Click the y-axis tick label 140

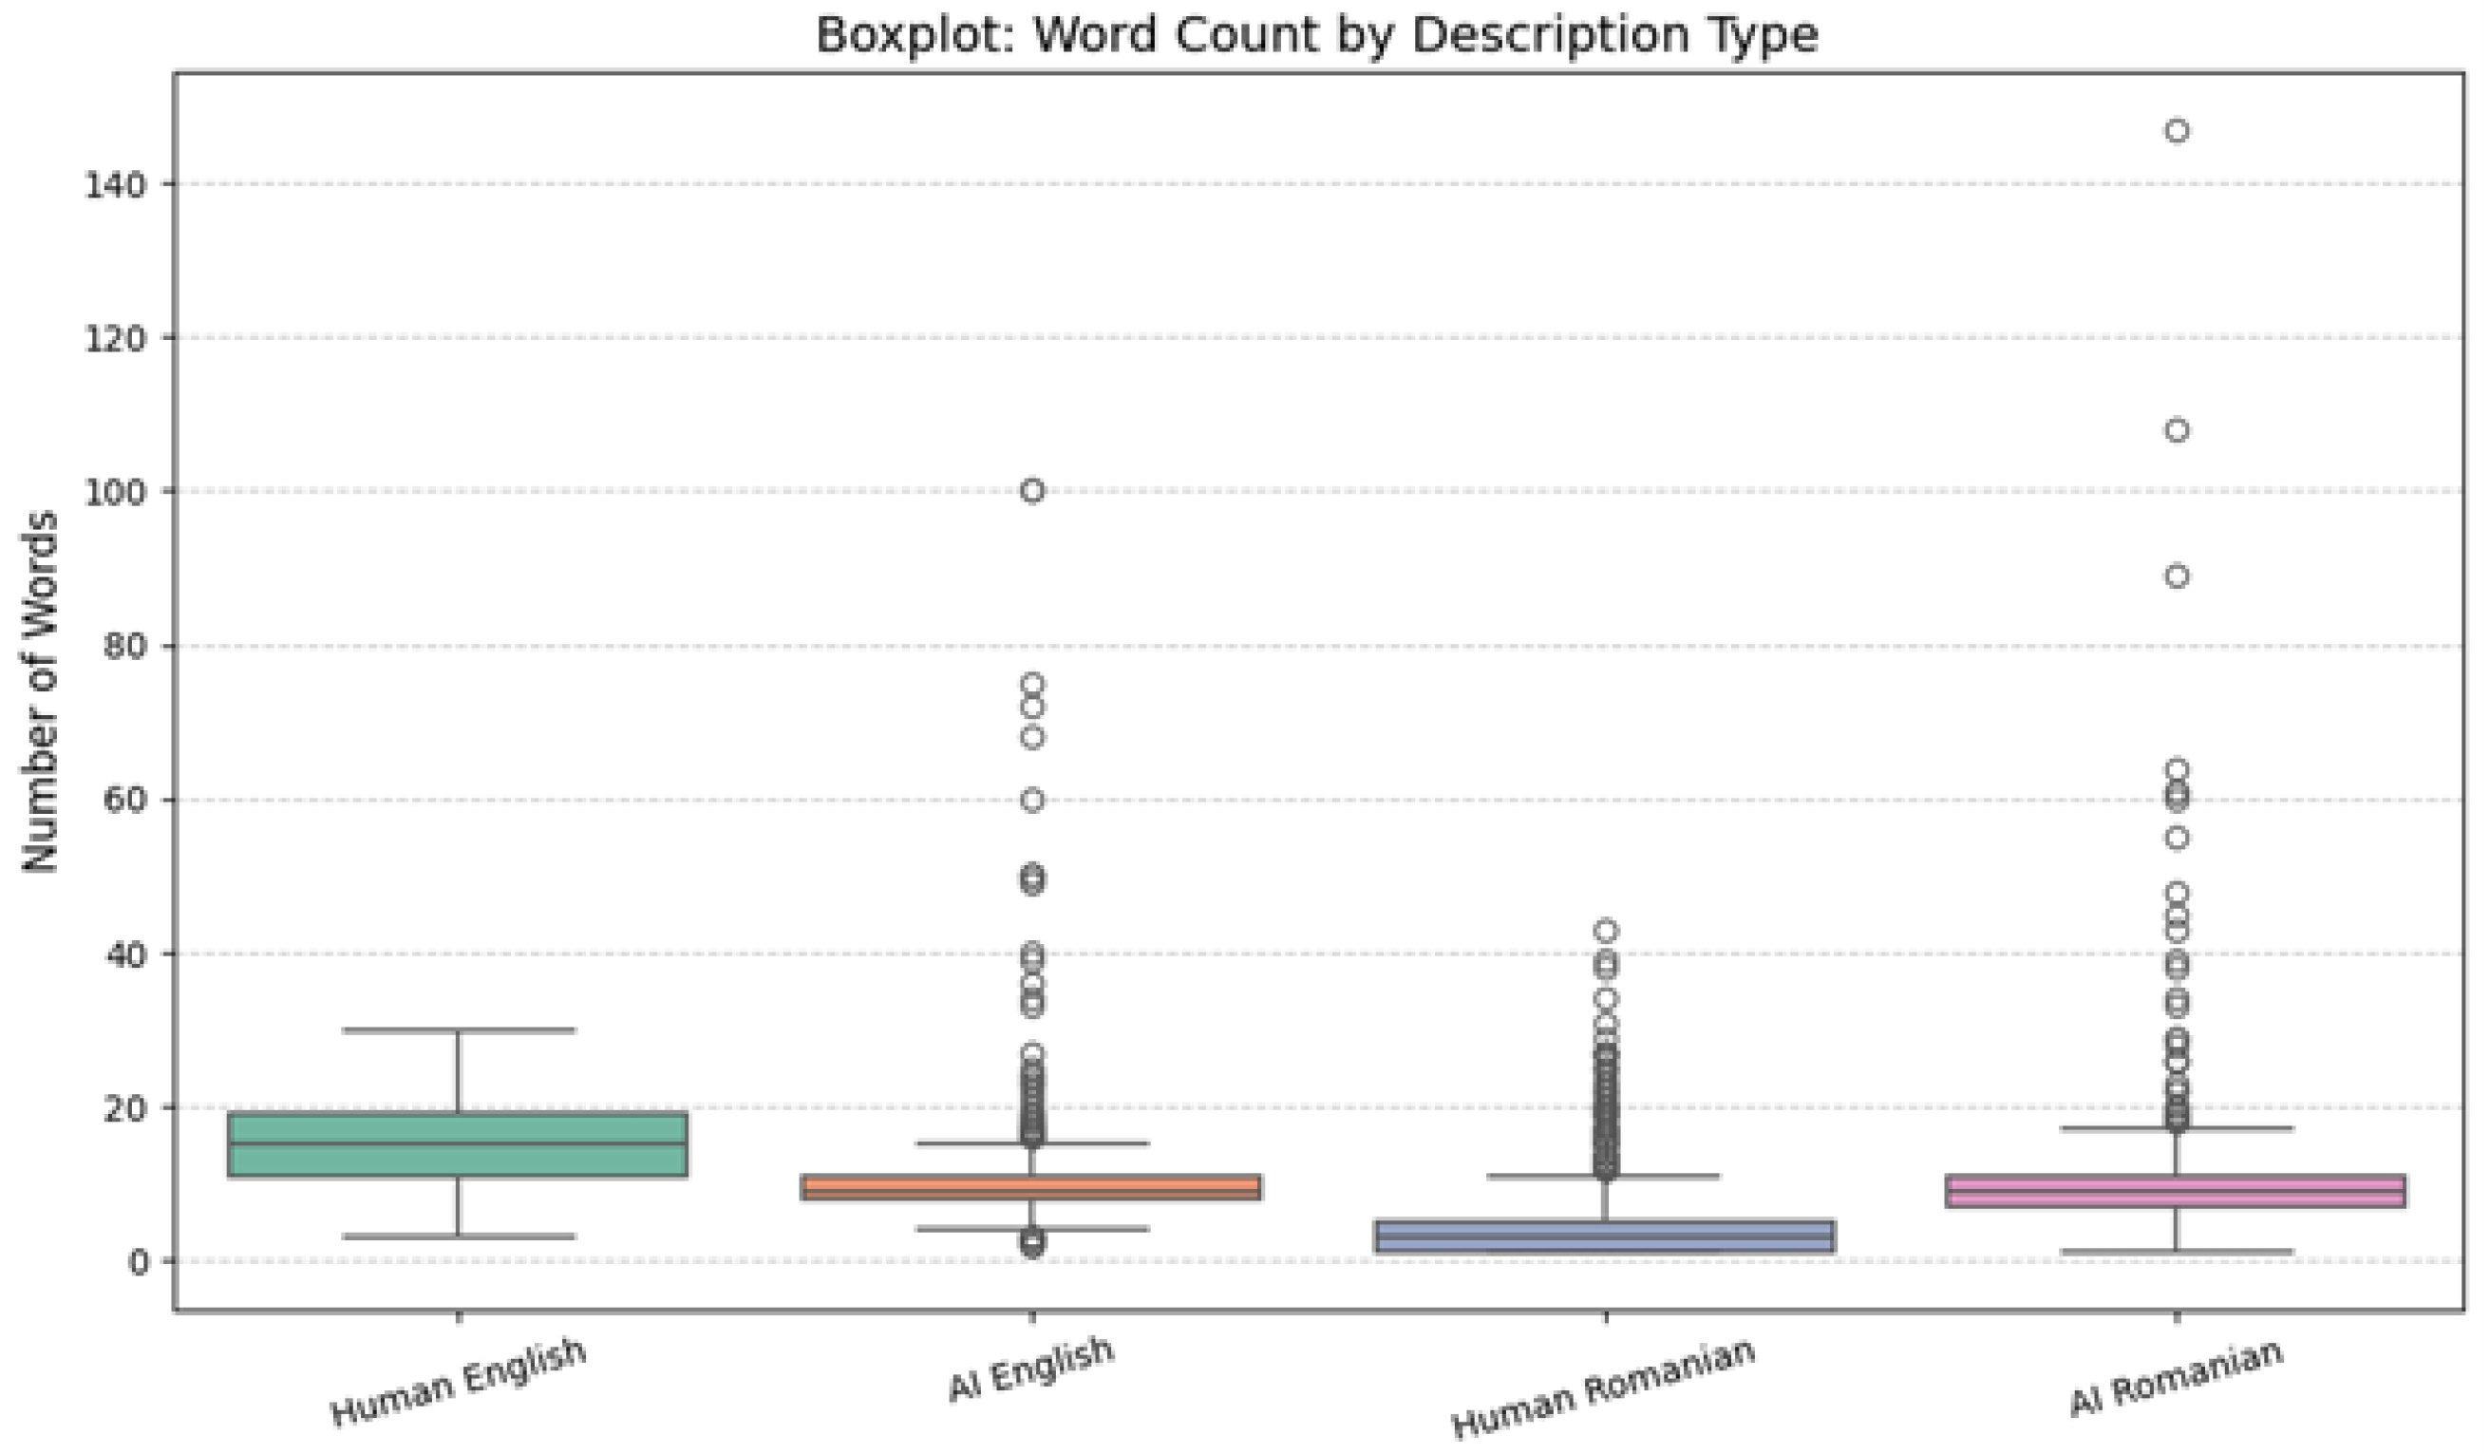(x=116, y=185)
